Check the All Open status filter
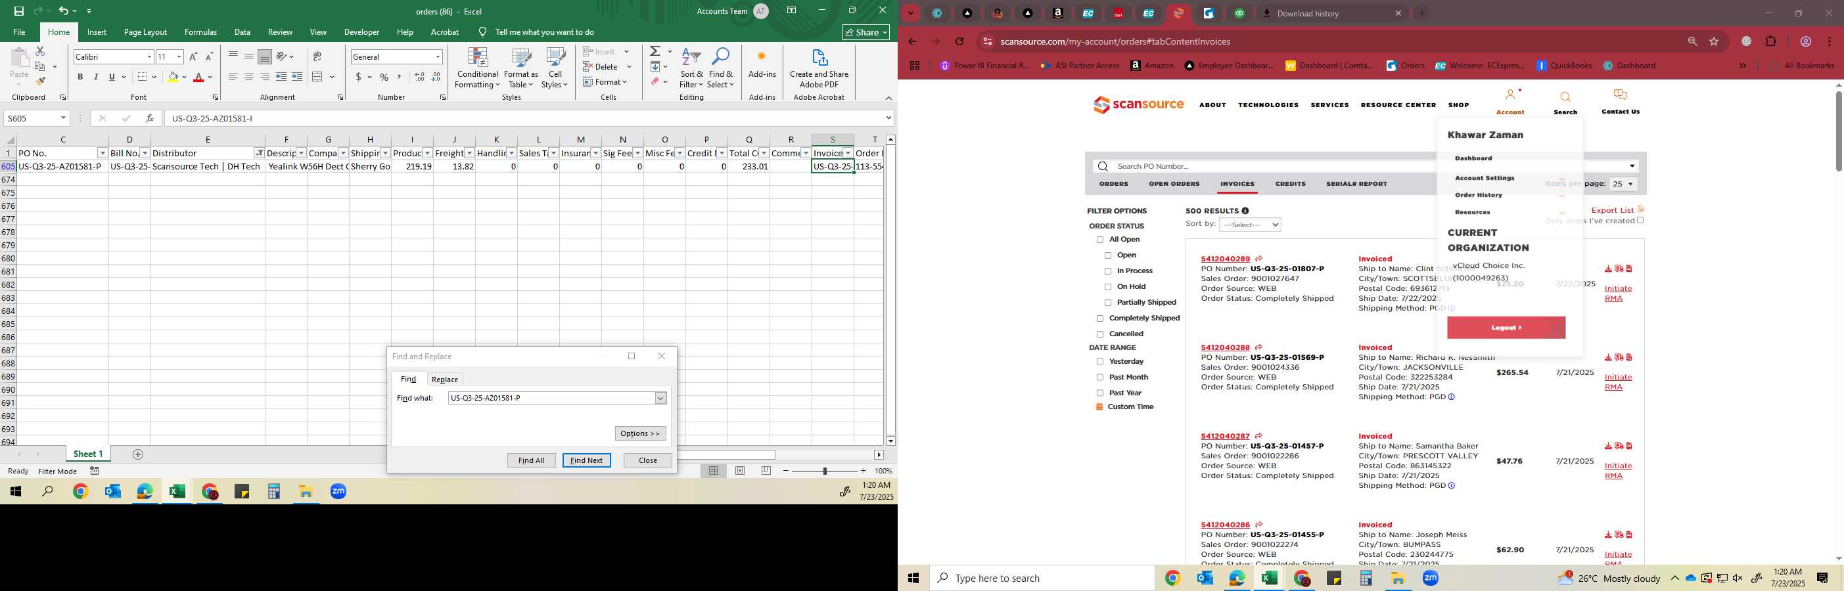This screenshot has height=591, width=1844. tap(1100, 240)
